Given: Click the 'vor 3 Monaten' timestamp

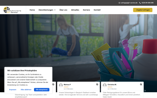Looking at the screenshot, I should click(68, 89).
